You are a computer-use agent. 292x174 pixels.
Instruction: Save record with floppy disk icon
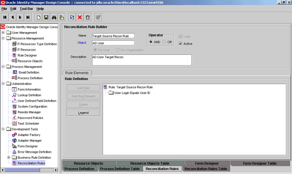coord(46,17)
